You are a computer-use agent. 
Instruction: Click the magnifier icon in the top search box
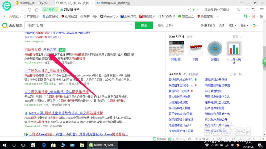pos(238,10)
